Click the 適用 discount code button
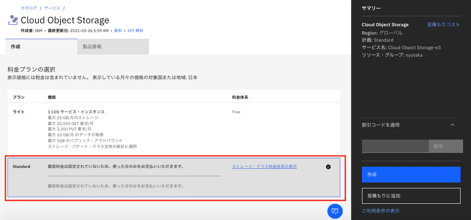 click(x=446, y=146)
